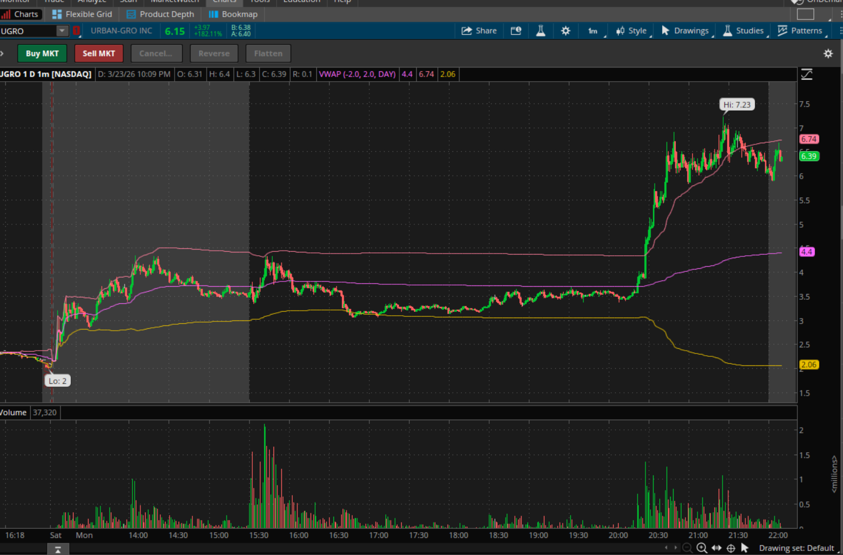Click the Bookmap icon
Screen dimensions: 843x555
click(213, 14)
